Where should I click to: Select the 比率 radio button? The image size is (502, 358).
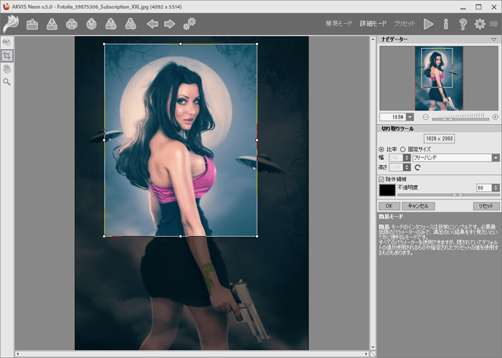(382, 149)
